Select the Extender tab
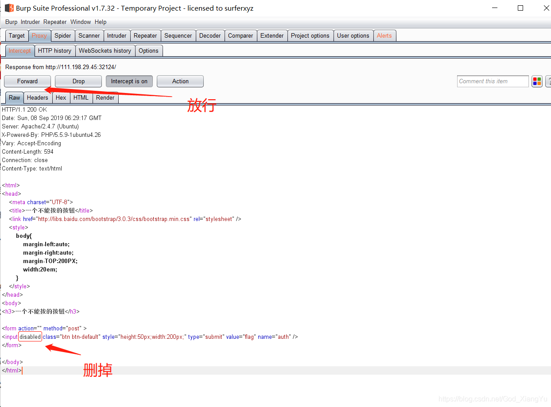The width and height of the screenshot is (551, 407). click(x=272, y=36)
